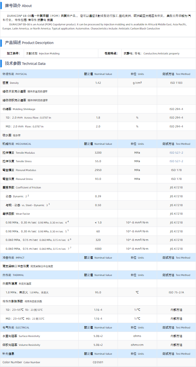Select the Color Number value CD3501
This screenshot has height=367, width=196.
(98, 362)
